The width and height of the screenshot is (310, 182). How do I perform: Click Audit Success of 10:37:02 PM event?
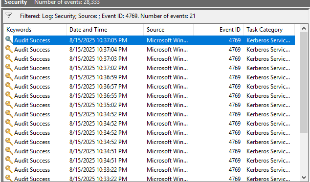click(32, 68)
